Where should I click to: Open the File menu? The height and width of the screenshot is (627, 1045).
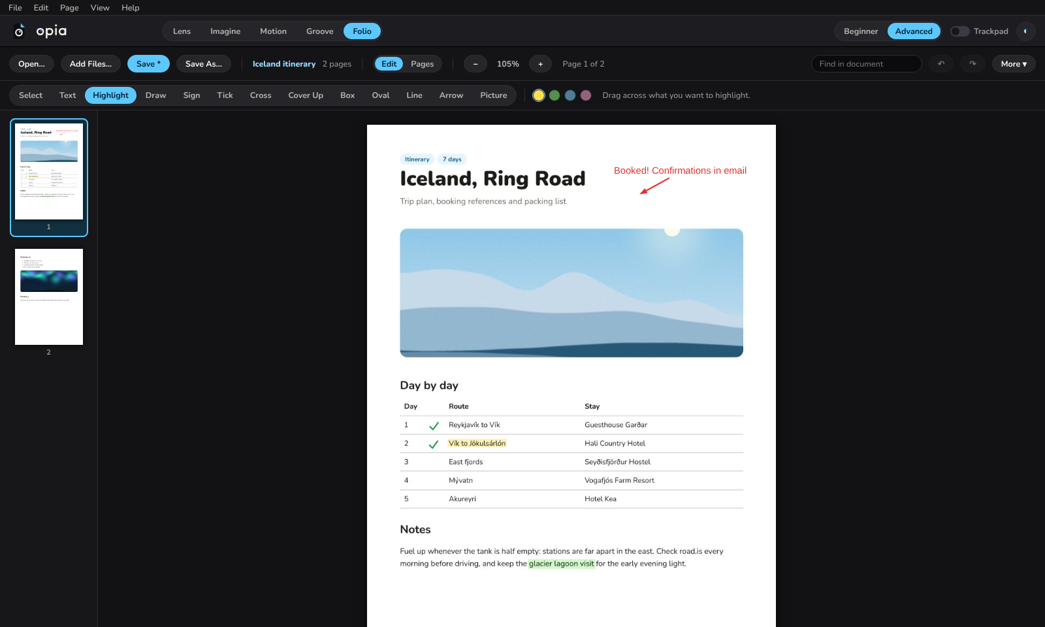coord(15,8)
